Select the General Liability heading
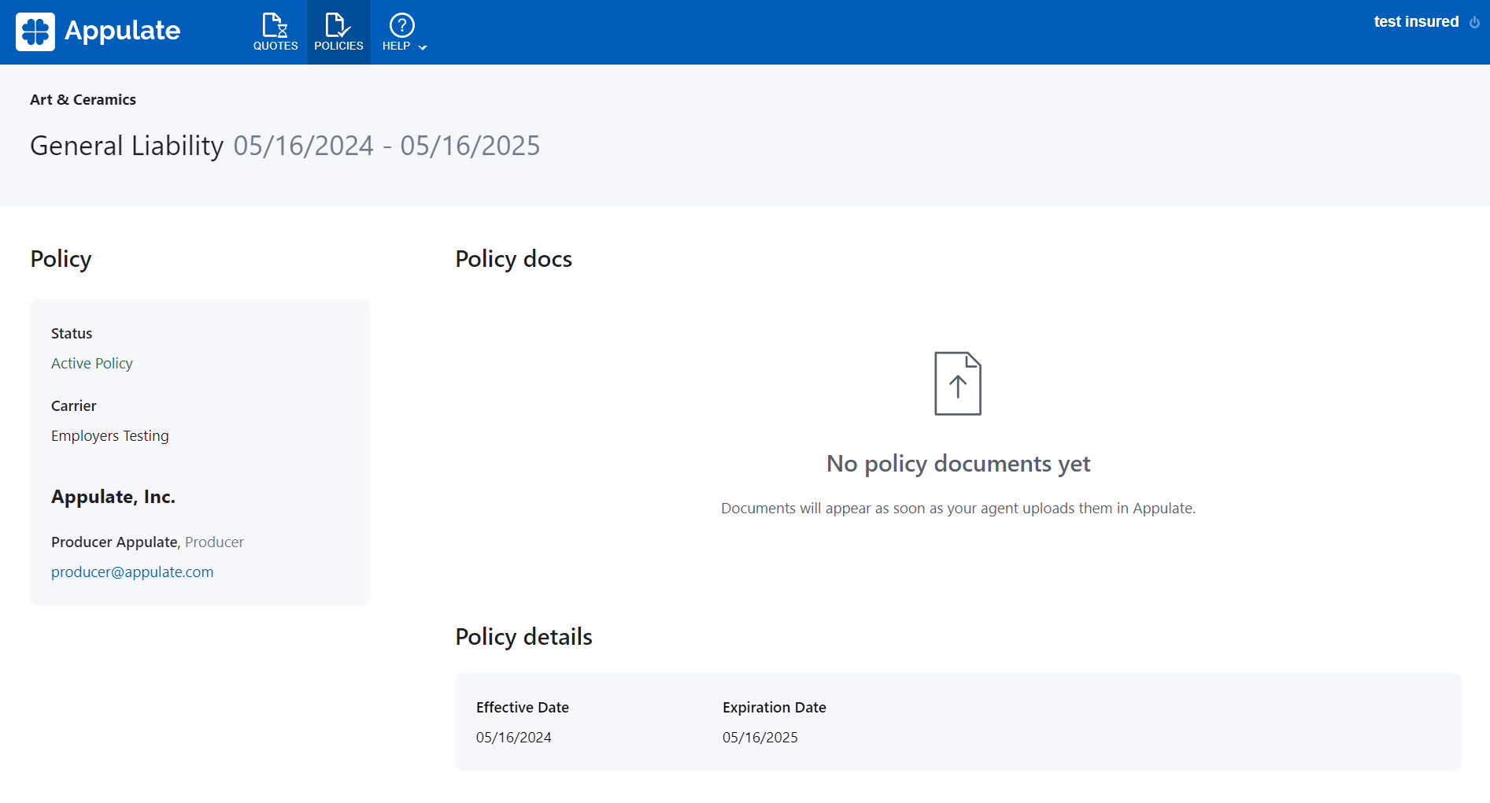 [127, 146]
